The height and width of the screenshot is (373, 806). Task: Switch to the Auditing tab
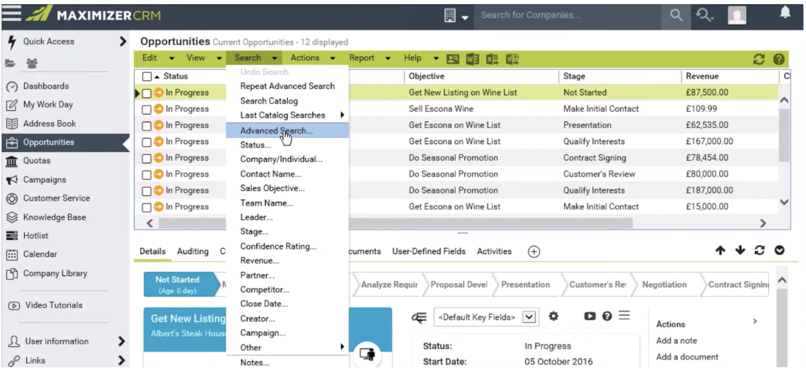coord(193,252)
